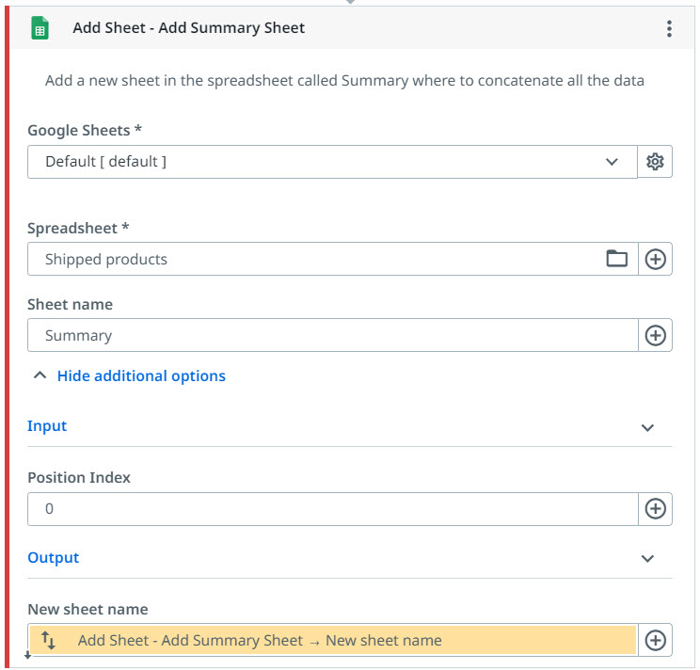Click the swap arrows icon in New sheet name
Image resolution: width=700 pixels, height=670 pixels.
coord(49,641)
